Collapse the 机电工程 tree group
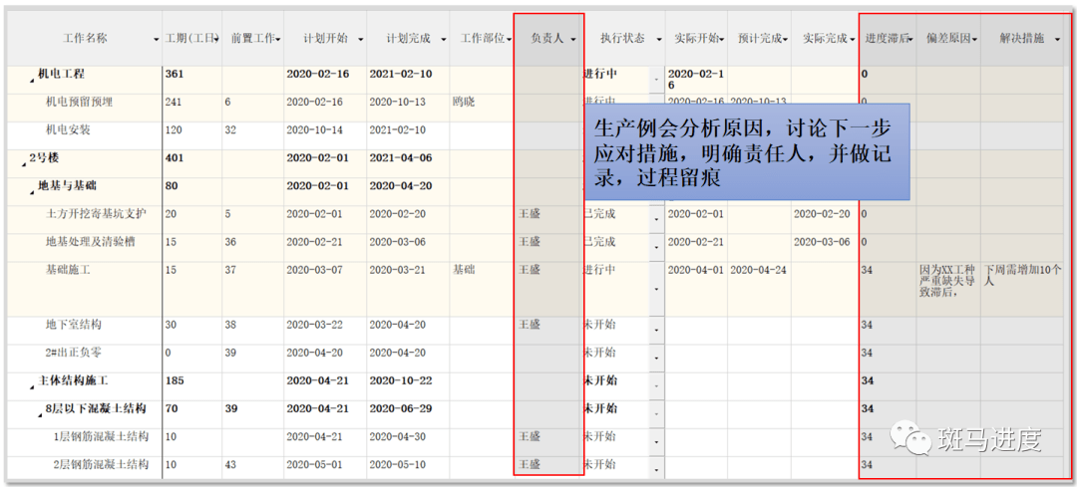The image size is (1077, 487). coord(32,81)
